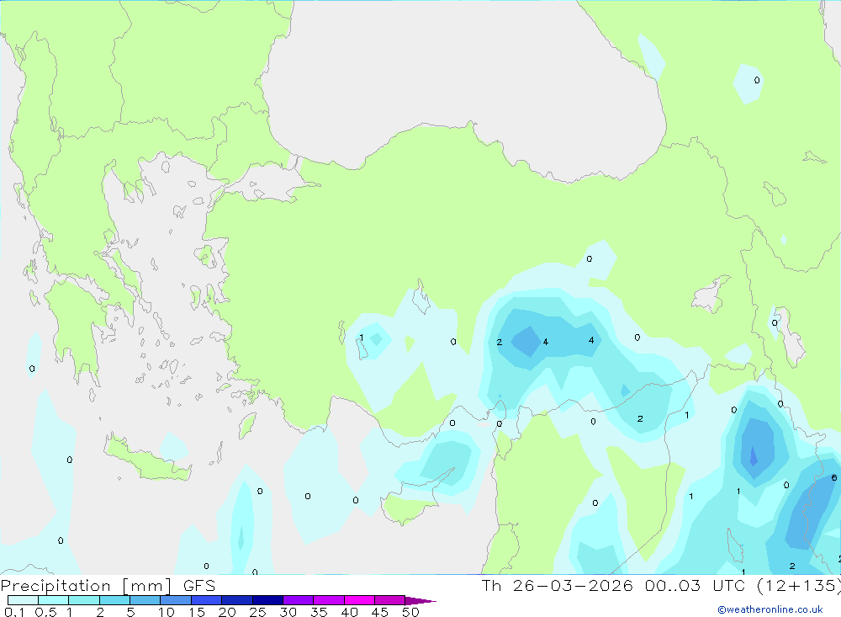Click the 35–40 mm legend color swatch
841x617 pixels.
point(329,600)
